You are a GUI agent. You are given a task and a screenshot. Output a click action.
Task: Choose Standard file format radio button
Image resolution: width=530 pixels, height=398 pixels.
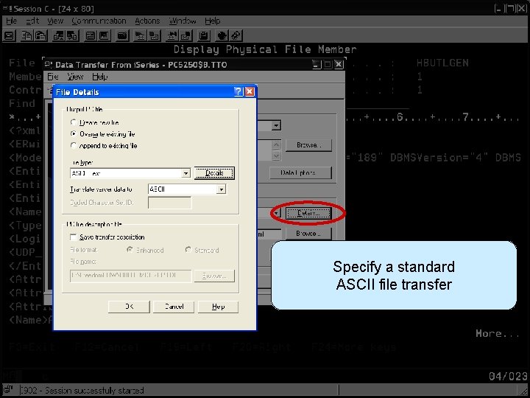pos(188,250)
